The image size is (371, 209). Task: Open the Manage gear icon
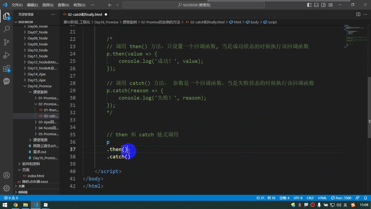point(7,188)
